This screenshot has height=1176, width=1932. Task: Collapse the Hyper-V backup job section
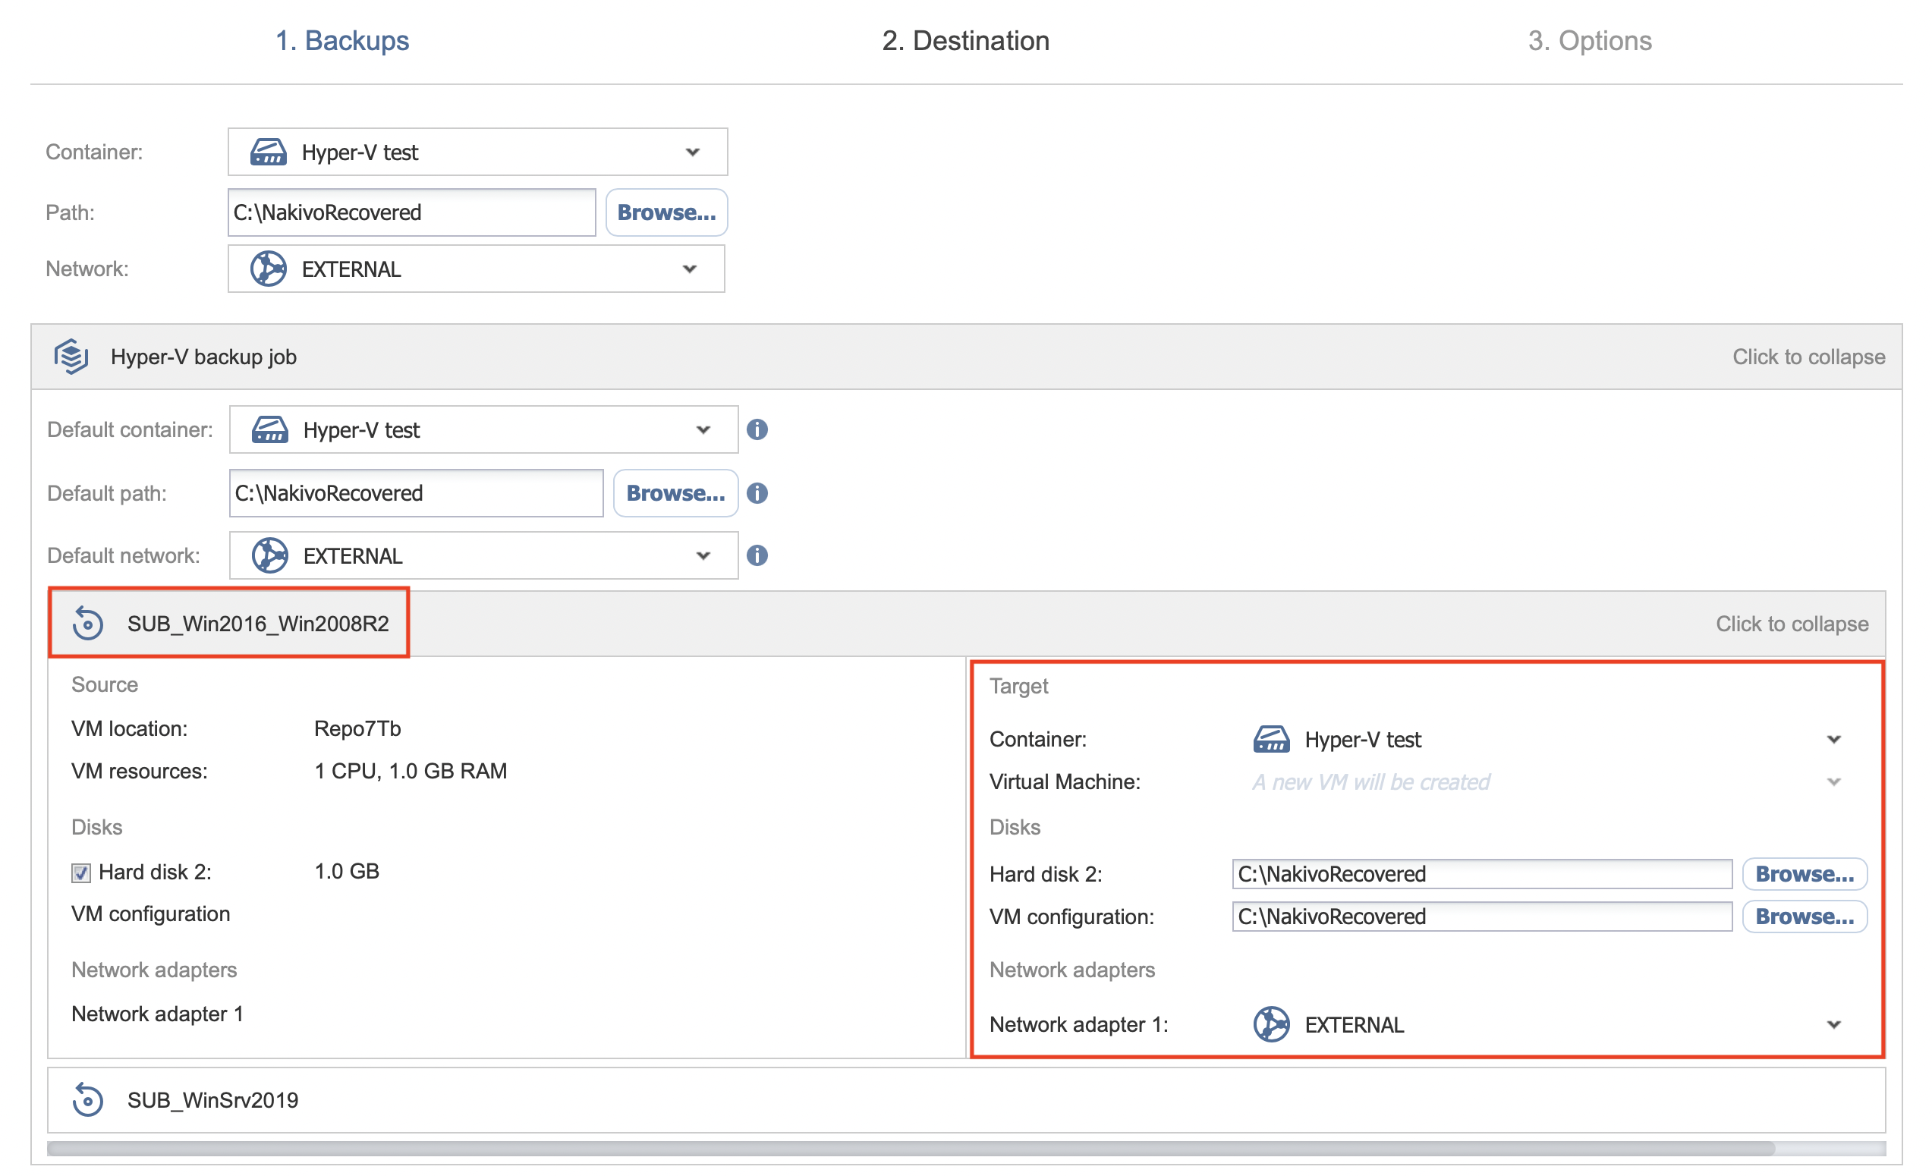[1808, 357]
